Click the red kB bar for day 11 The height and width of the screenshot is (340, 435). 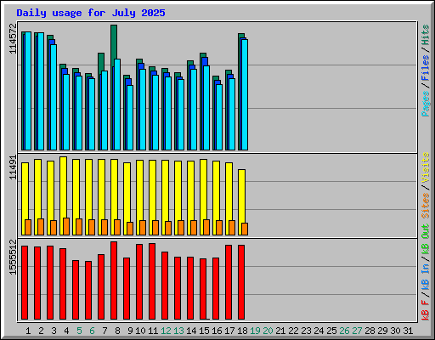point(152,281)
